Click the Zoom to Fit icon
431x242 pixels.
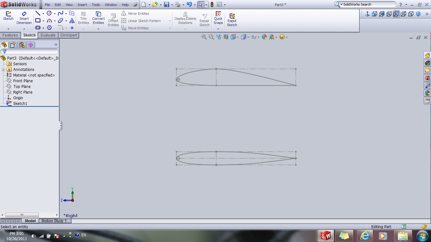click(x=204, y=37)
